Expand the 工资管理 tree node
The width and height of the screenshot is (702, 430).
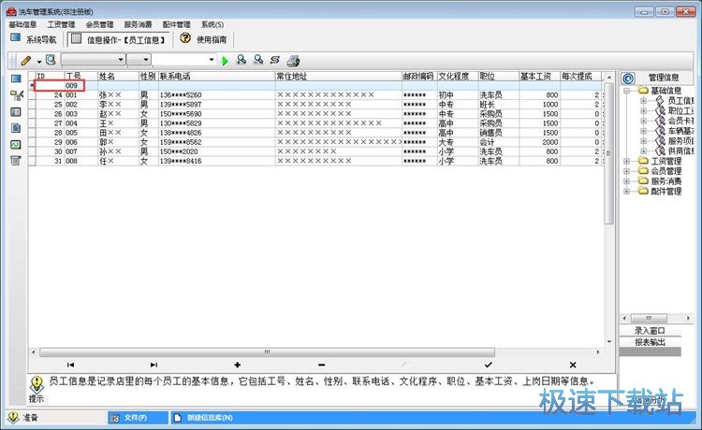click(x=627, y=161)
